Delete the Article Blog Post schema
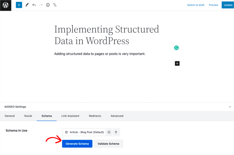 116,132
